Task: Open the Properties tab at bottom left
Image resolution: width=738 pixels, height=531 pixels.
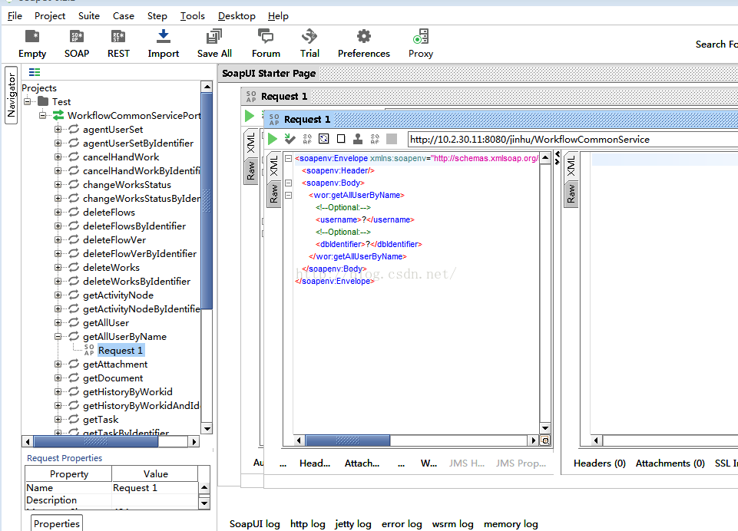Action: point(57,523)
